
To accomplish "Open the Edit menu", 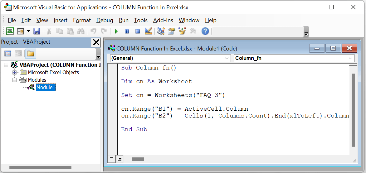I will [26, 20].
